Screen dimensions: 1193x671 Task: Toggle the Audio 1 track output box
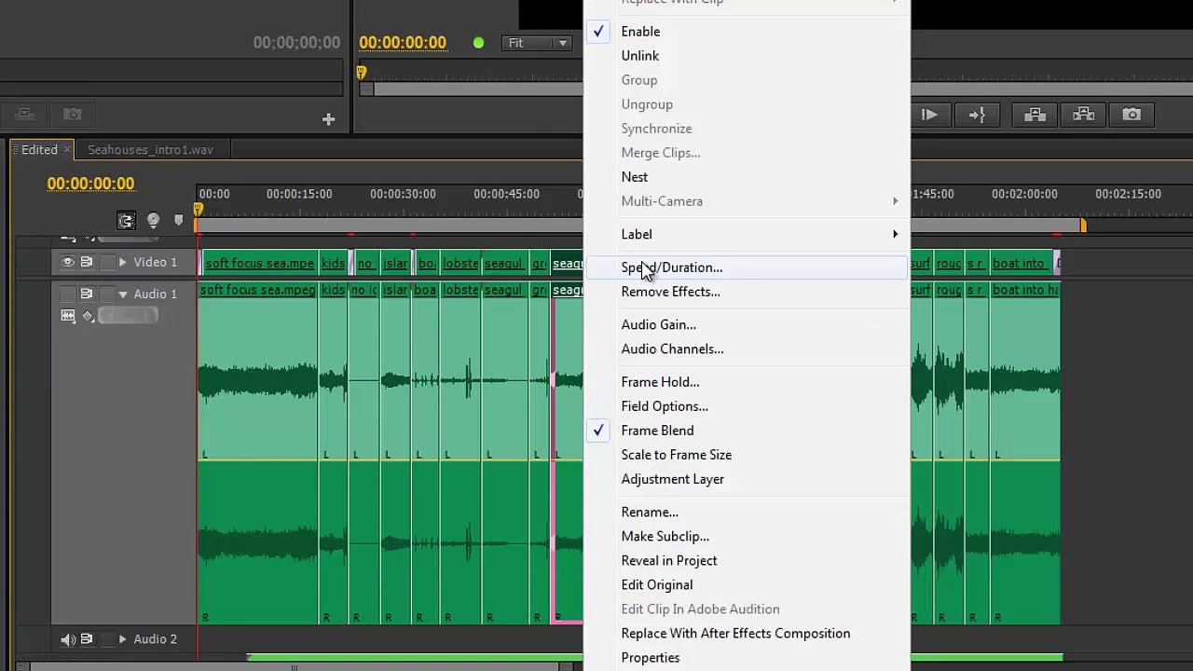pos(68,294)
